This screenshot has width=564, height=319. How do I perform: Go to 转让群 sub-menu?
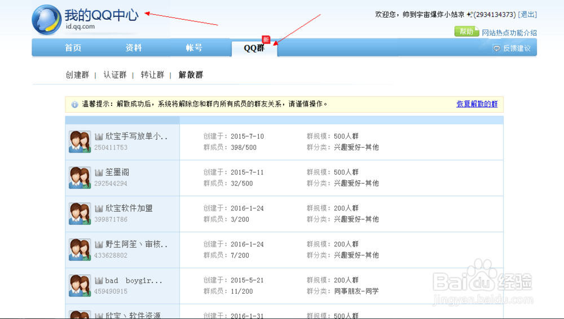point(152,75)
